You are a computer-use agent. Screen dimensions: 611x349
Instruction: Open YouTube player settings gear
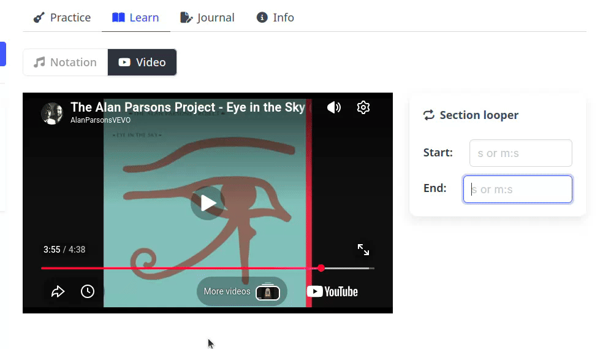[x=363, y=107]
